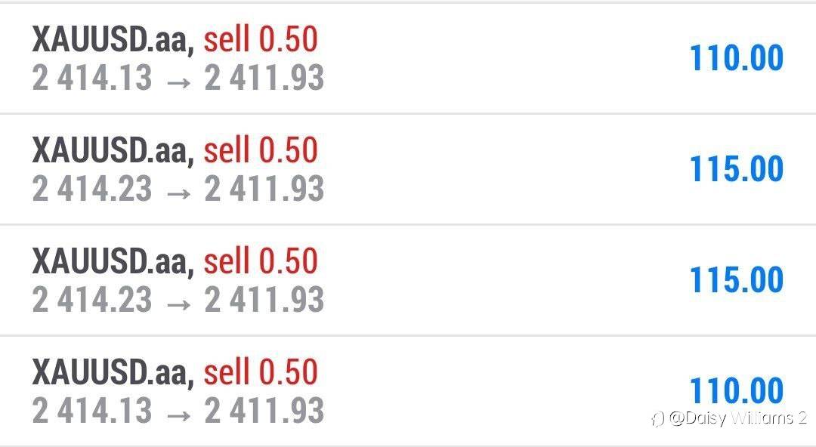Viewport: 816px width, 447px height.
Task: Tap 'sell 0.50' in the third trade row
Action: click(260, 261)
